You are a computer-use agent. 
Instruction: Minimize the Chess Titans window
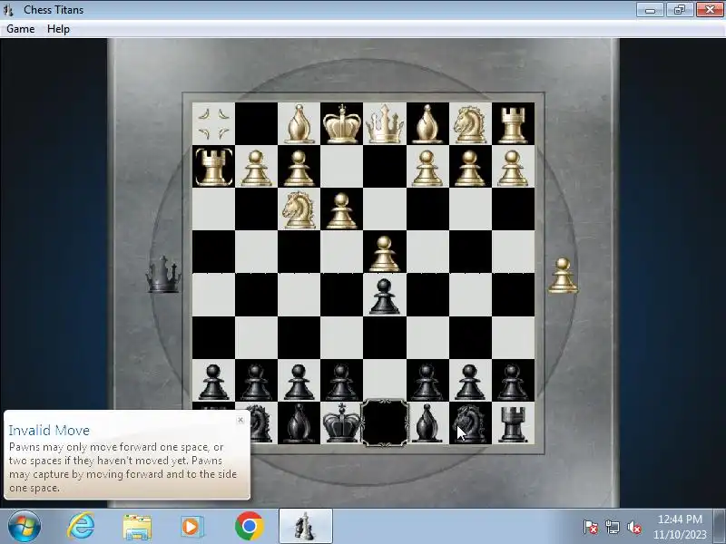coord(650,9)
